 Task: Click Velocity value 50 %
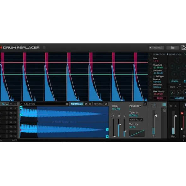point(132,127)
